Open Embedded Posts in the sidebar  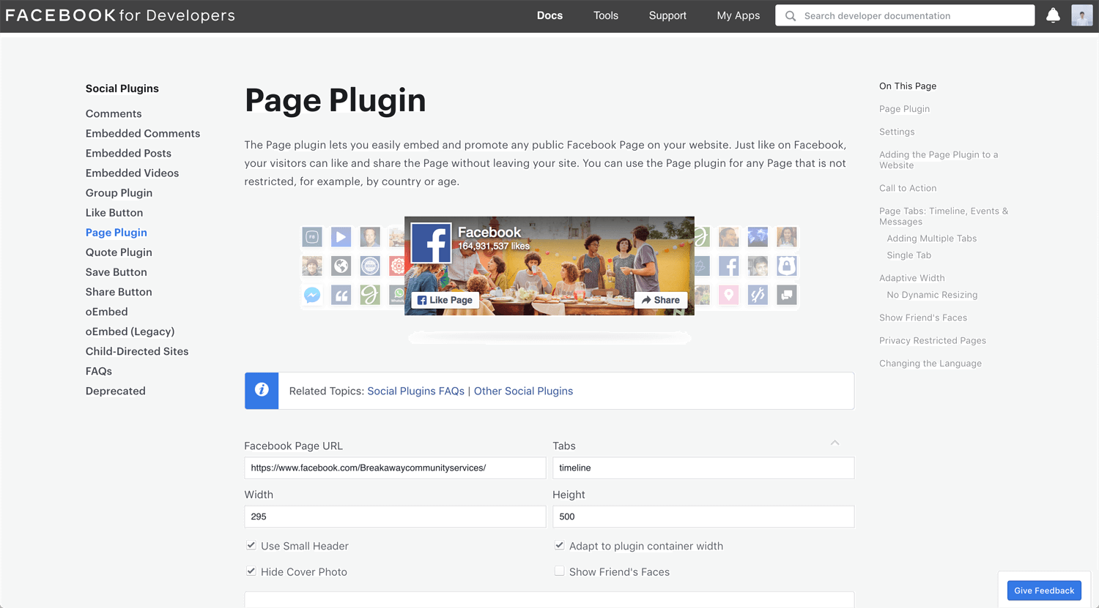[x=128, y=153]
